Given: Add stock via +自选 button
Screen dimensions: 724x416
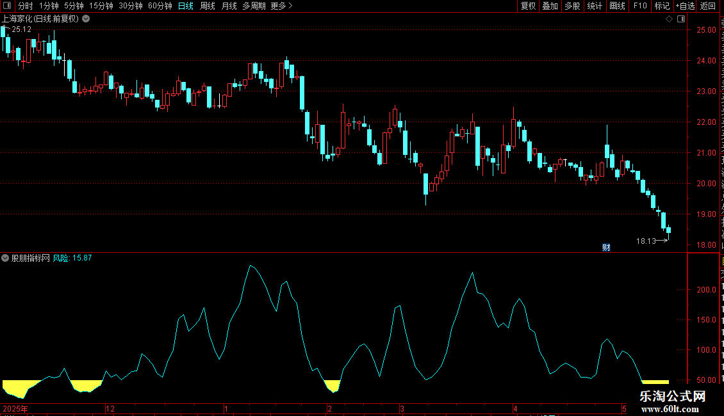Looking at the screenshot, I should click(x=685, y=6).
